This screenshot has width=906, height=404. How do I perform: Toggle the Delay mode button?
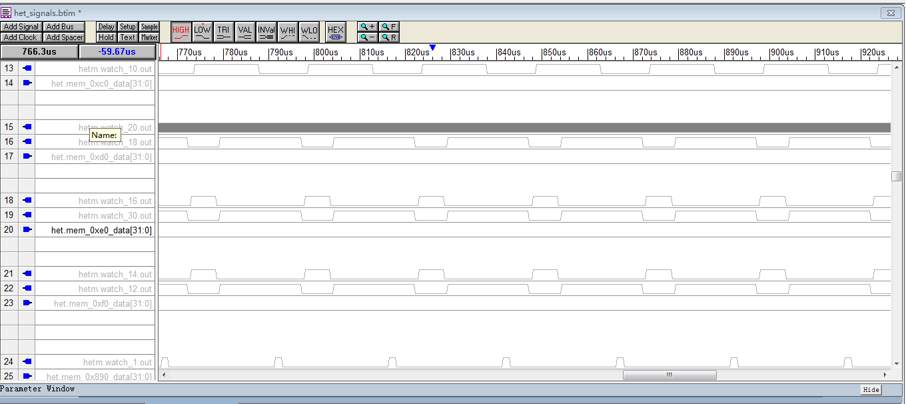point(107,27)
